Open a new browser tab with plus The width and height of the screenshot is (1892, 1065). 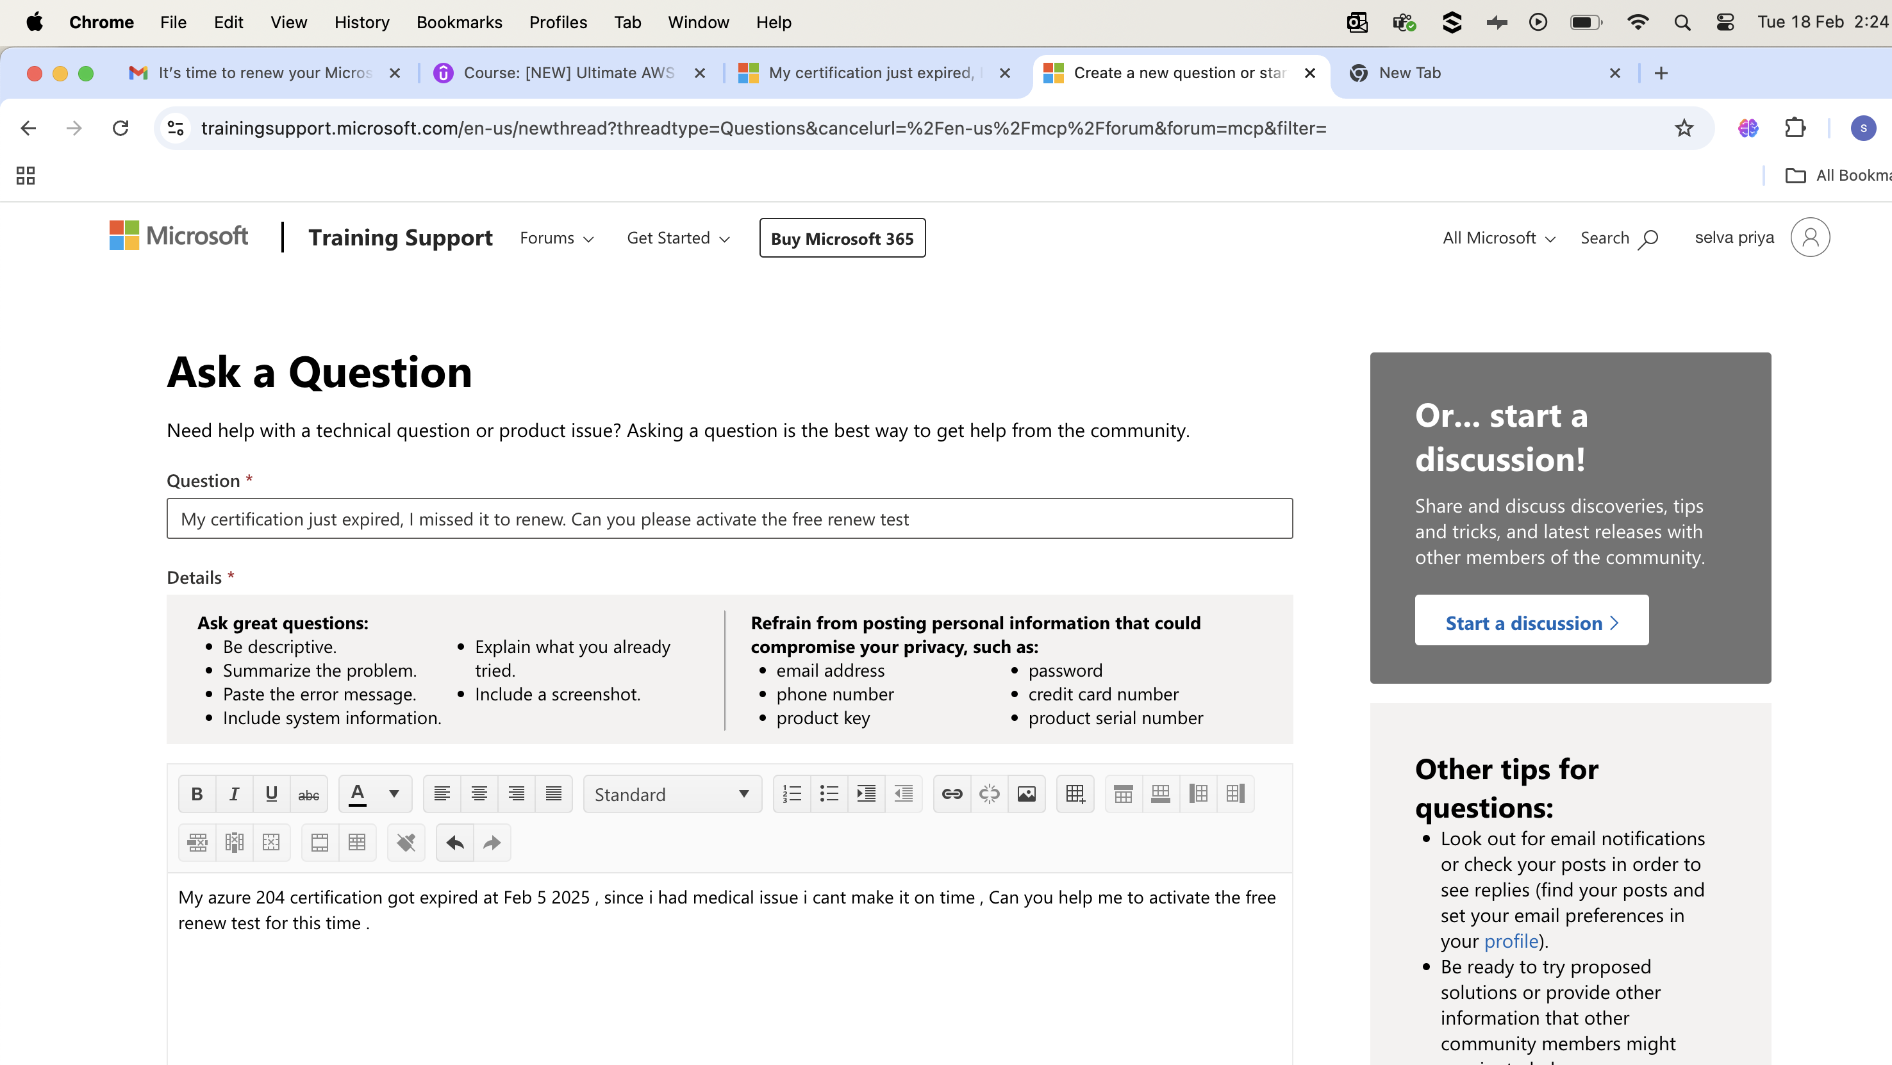(x=1661, y=72)
